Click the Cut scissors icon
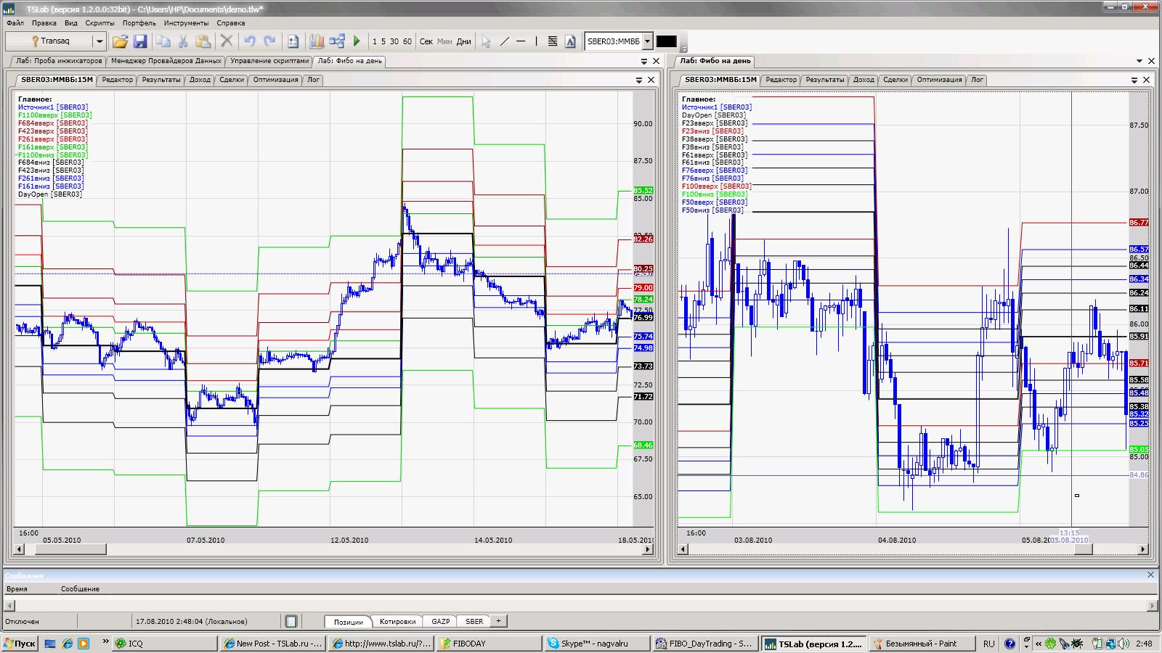The image size is (1162, 653). click(183, 41)
